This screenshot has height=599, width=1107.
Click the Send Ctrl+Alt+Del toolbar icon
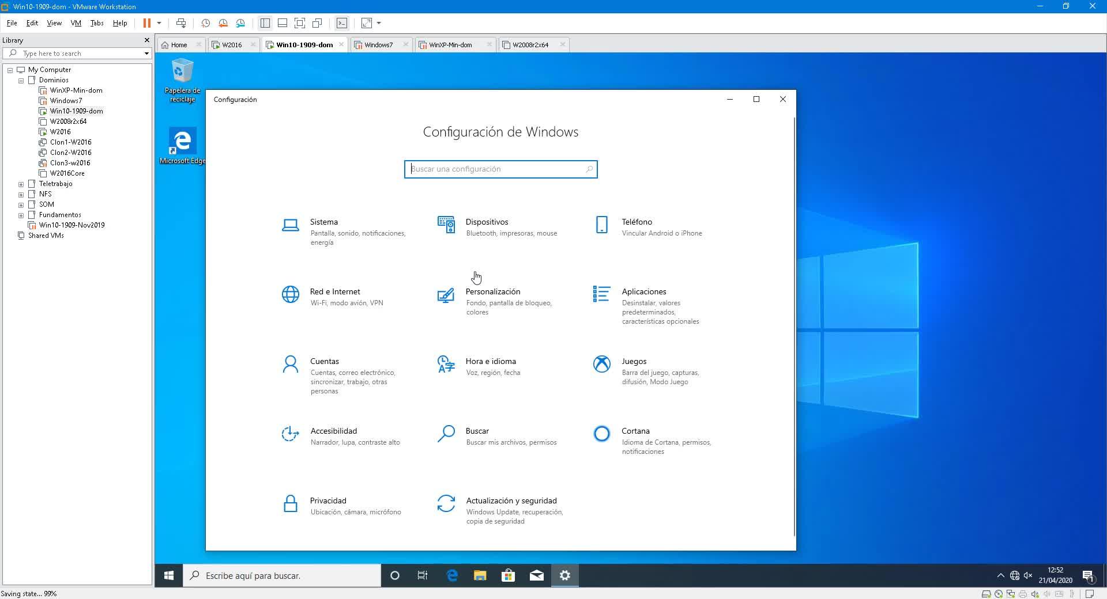[181, 23]
